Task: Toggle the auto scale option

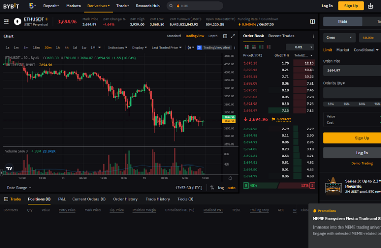Action: pyautogui.click(x=231, y=188)
